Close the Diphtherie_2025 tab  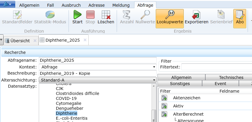[85, 40]
